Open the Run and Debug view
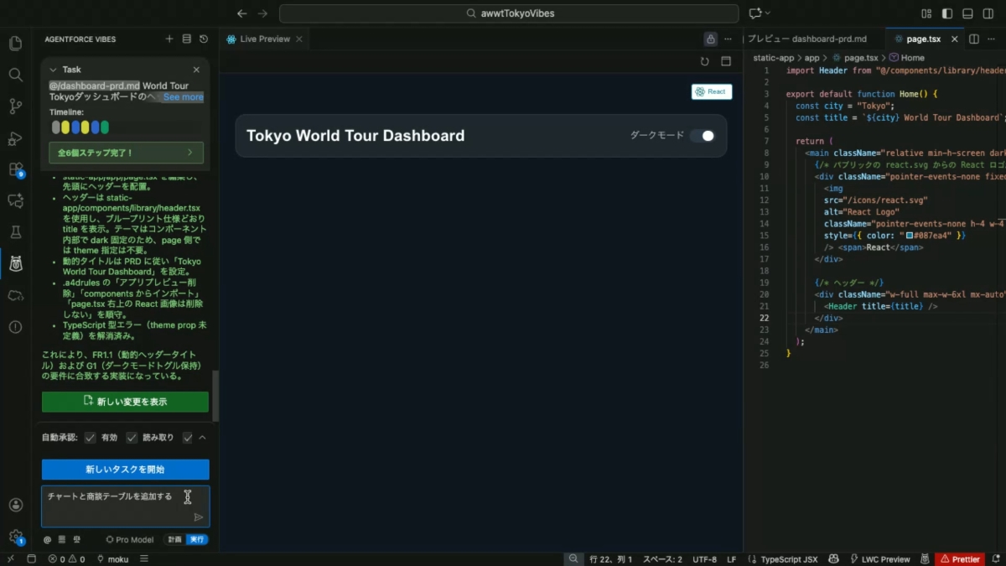The width and height of the screenshot is (1006, 566). (x=15, y=138)
